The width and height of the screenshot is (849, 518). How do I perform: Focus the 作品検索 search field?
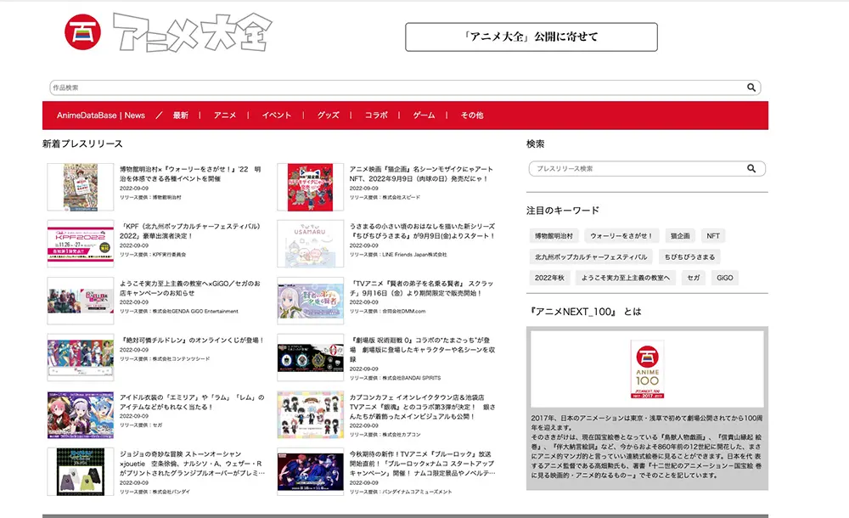(405, 87)
